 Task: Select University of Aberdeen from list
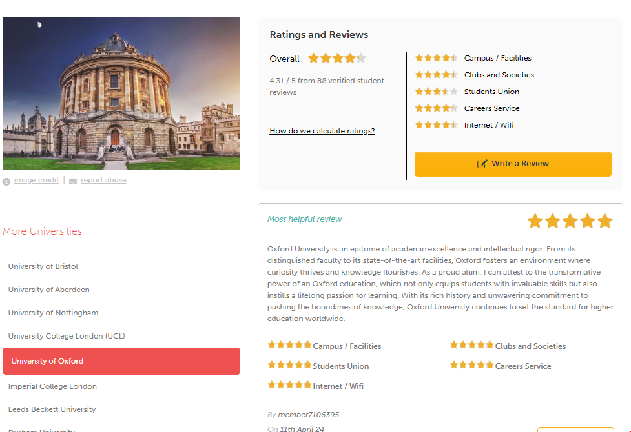click(49, 290)
